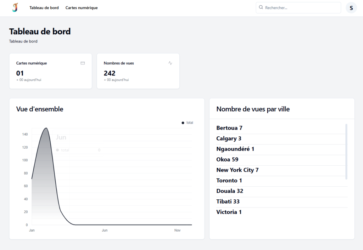Click the chart peak near 140
This screenshot has width=363, height=250.
pos(46,129)
